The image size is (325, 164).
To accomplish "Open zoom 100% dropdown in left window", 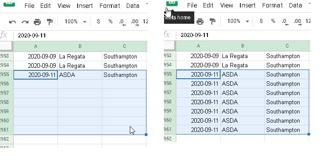I will click(x=75, y=22).
